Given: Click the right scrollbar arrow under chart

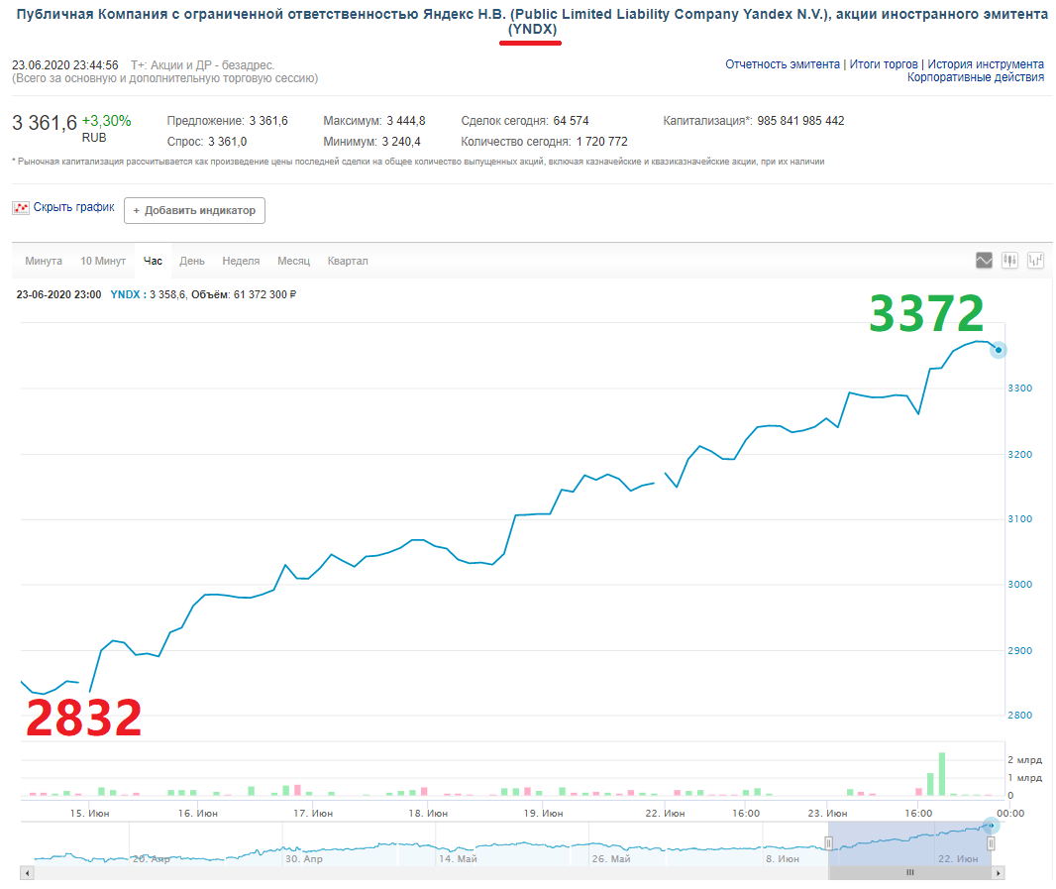Looking at the screenshot, I should [x=999, y=873].
